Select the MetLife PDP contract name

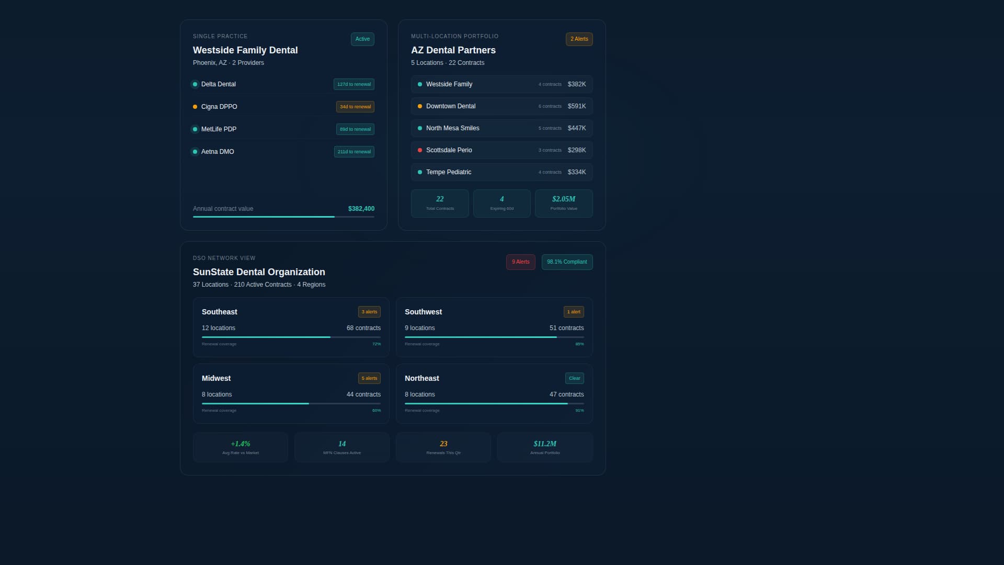pos(219,129)
